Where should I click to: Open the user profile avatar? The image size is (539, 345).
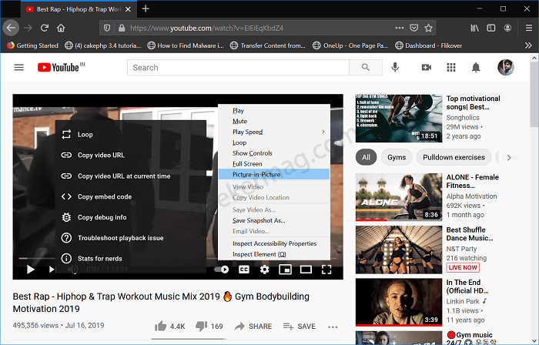[506, 67]
